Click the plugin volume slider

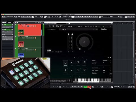(99, 26)
